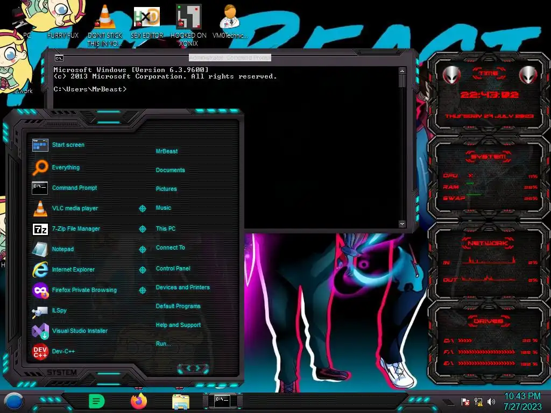
Task: Open Command Prompt icon in start menu
Action: click(x=40, y=188)
